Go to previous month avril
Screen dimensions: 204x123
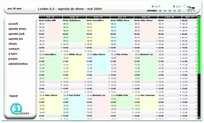156,6
